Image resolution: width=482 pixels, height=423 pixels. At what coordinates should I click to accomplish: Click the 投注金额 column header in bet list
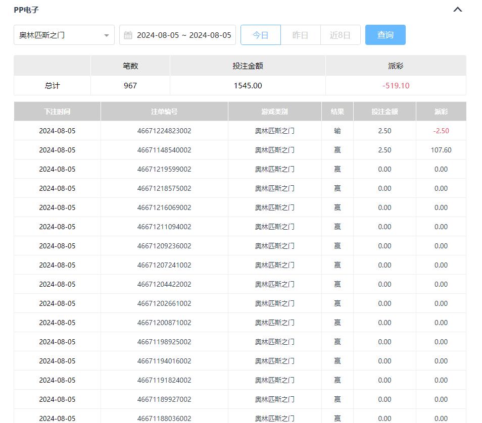point(384,112)
